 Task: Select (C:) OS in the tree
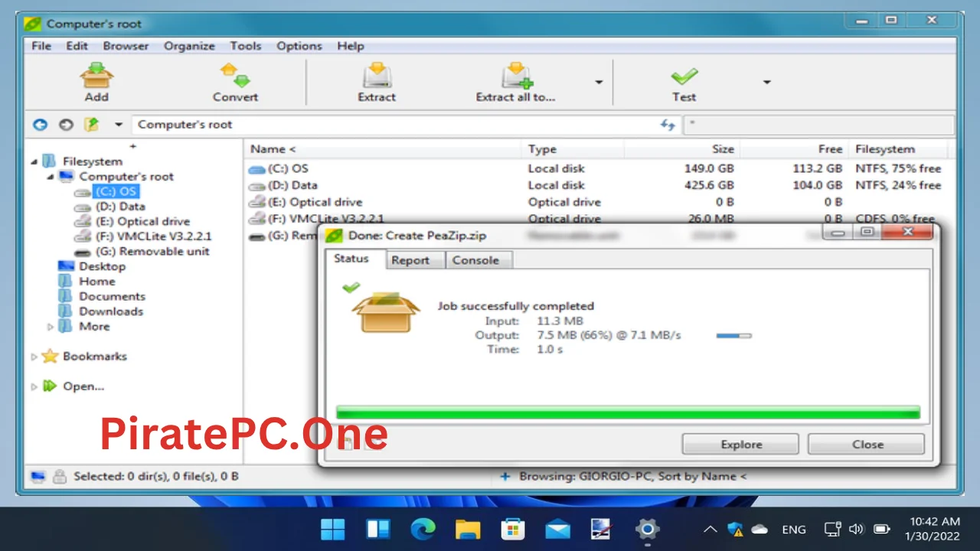pos(116,191)
